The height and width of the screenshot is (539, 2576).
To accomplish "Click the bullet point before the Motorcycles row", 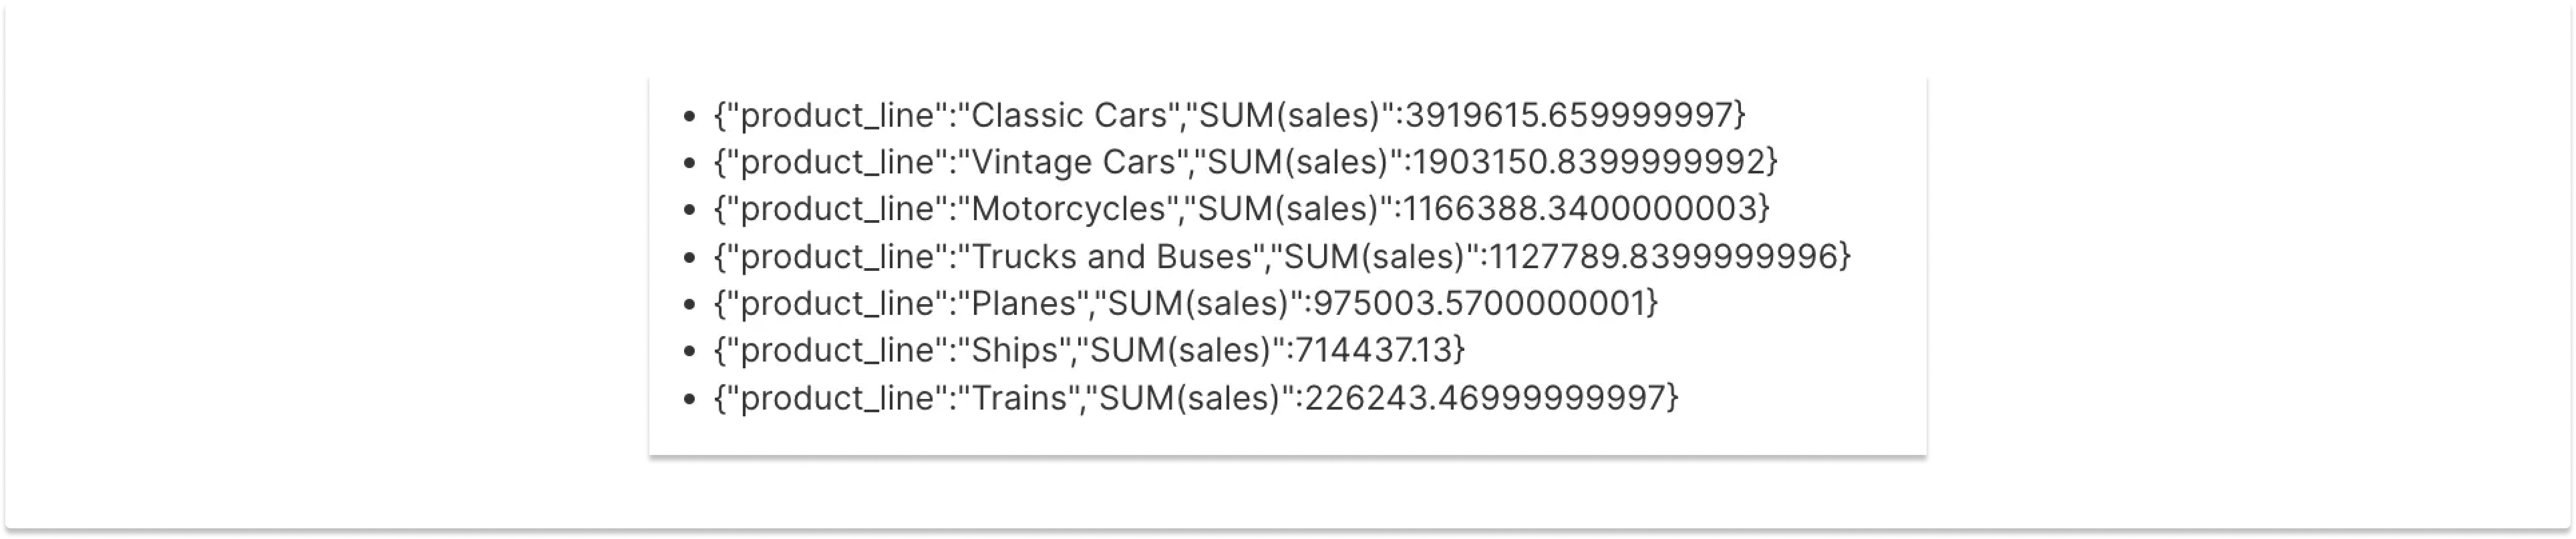I will click(688, 211).
